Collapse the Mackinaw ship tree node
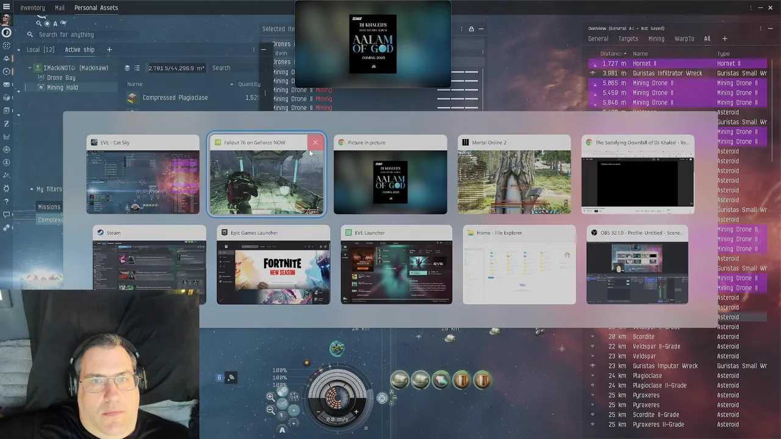Screen dimensions: 781x439 coord(30,68)
